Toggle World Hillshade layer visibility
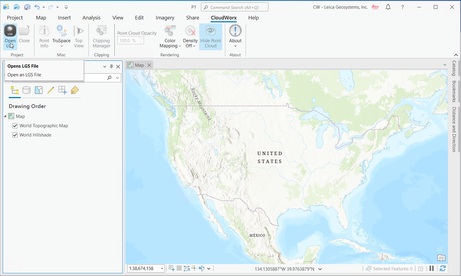The image size is (461, 276). [x=15, y=135]
